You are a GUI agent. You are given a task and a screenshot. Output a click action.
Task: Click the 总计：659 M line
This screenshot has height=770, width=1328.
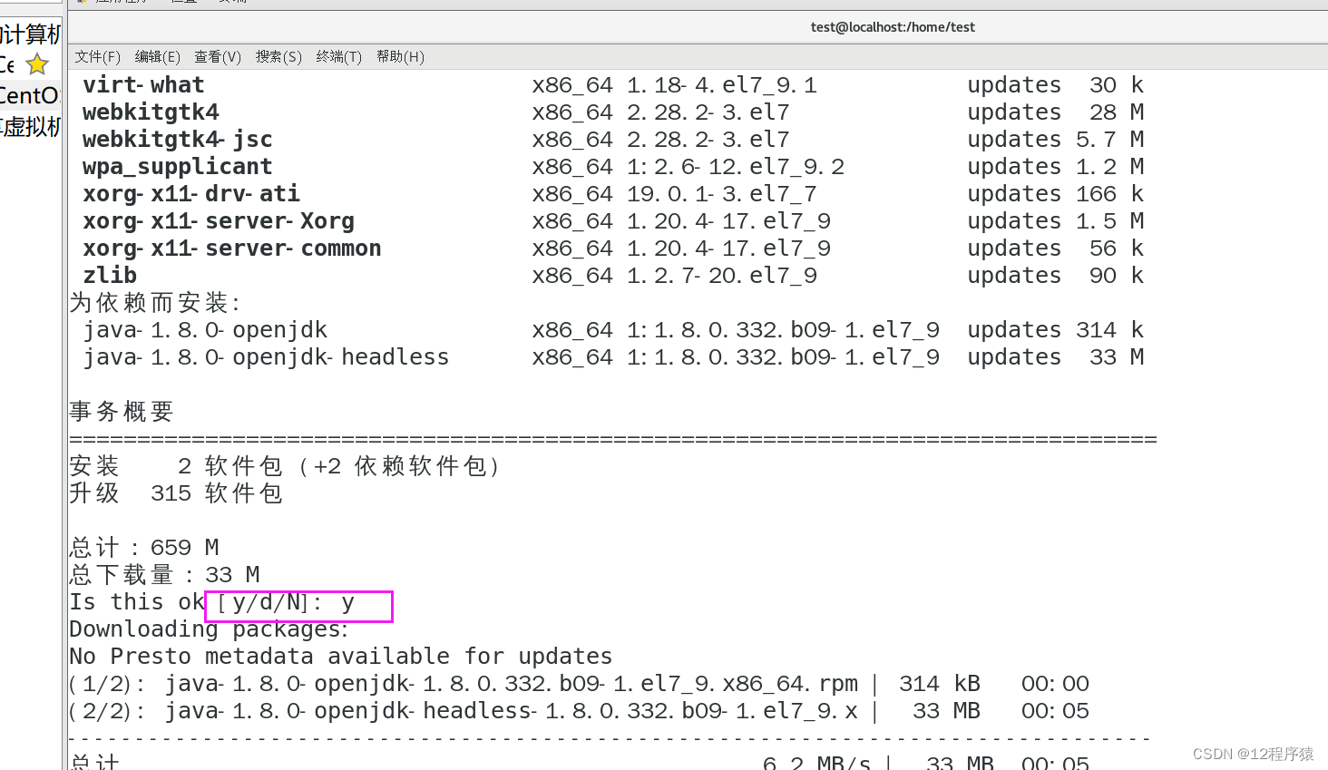click(x=144, y=548)
